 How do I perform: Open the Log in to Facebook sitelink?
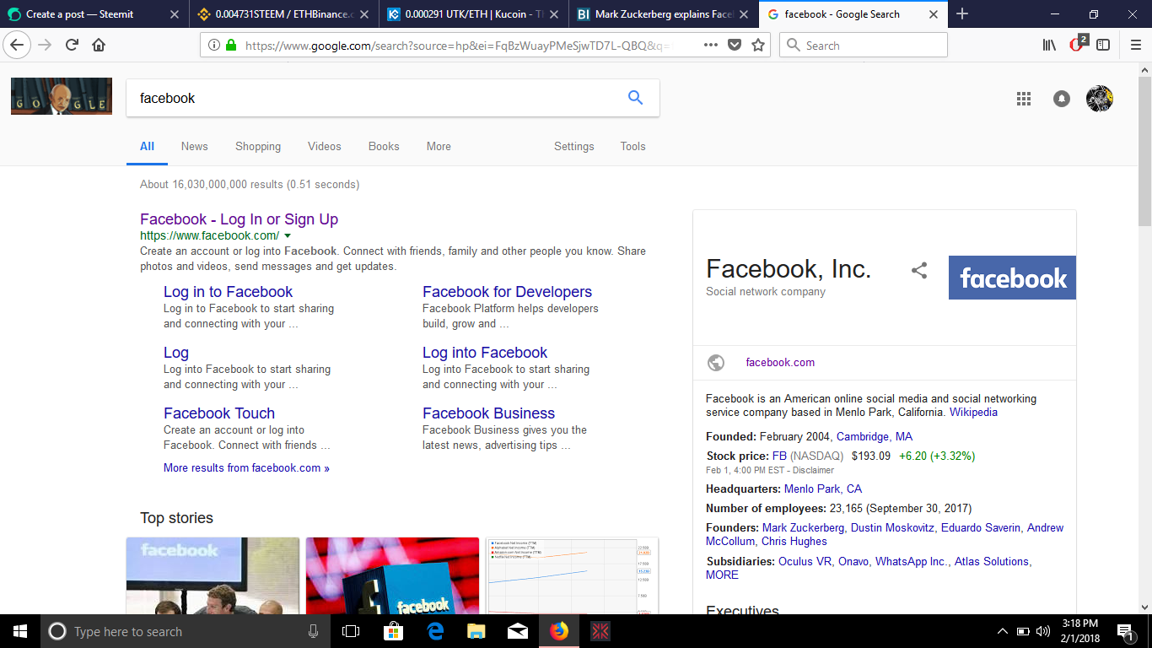[x=228, y=292]
